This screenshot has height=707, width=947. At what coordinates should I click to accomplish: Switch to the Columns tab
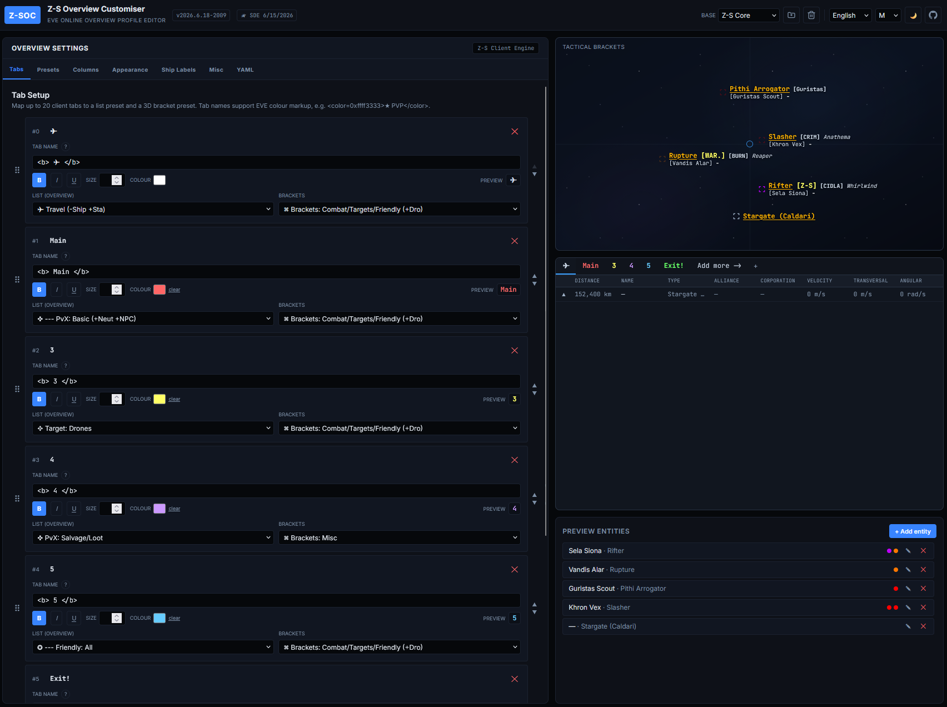[x=86, y=70]
